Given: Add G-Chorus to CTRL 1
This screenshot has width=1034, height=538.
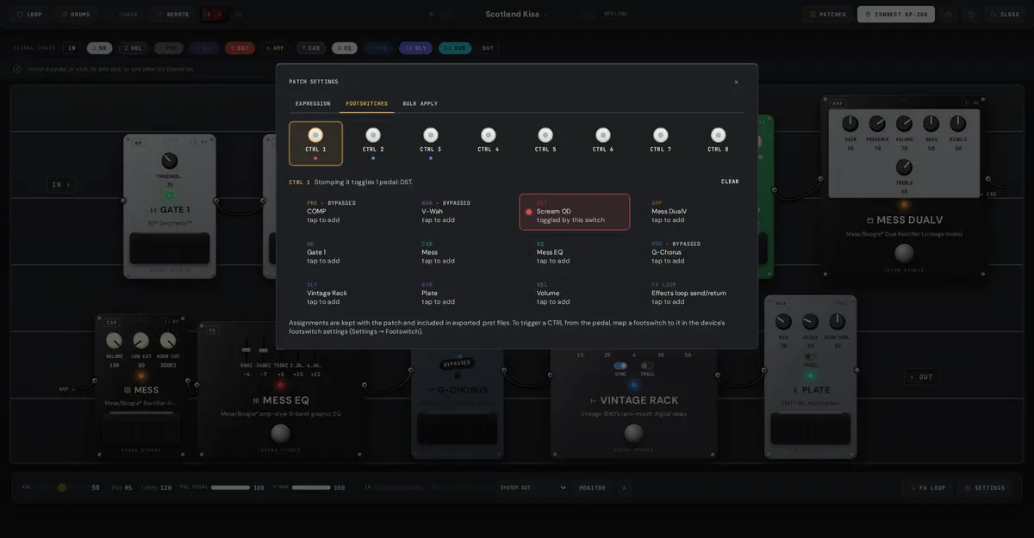Looking at the screenshot, I should click(688, 252).
